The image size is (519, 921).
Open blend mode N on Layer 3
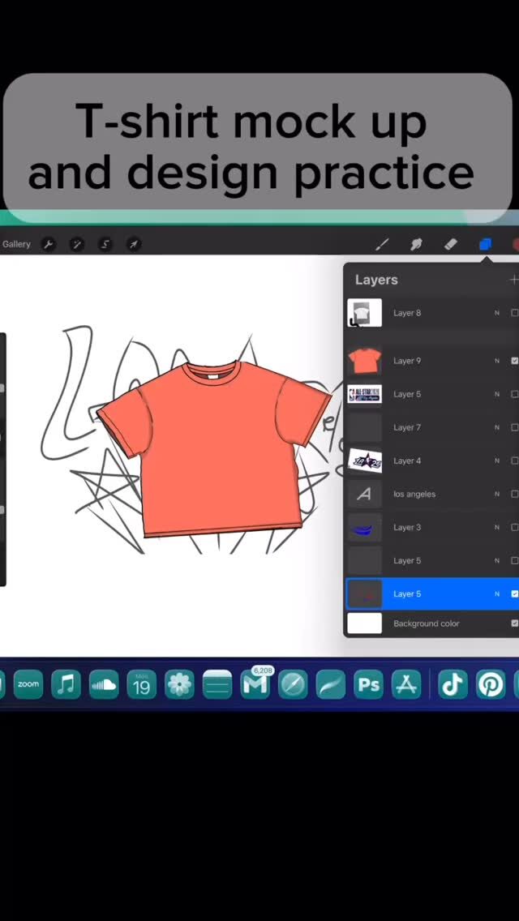tap(497, 527)
